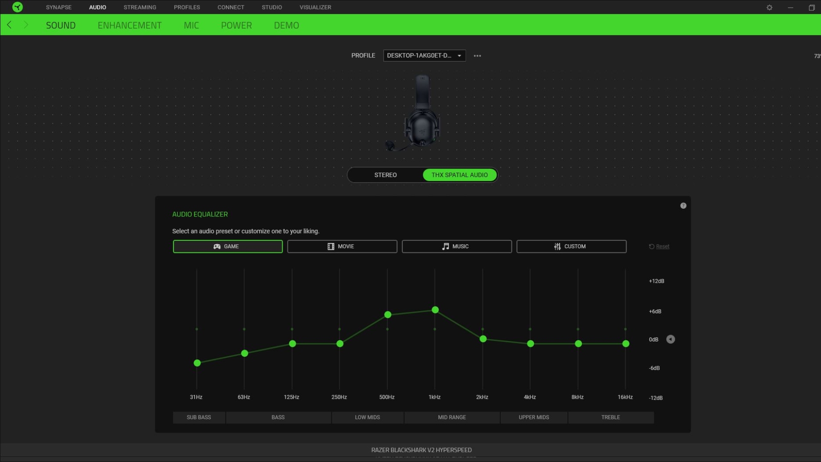Go forward with the right arrow
The height and width of the screenshot is (462, 821).
[26, 25]
